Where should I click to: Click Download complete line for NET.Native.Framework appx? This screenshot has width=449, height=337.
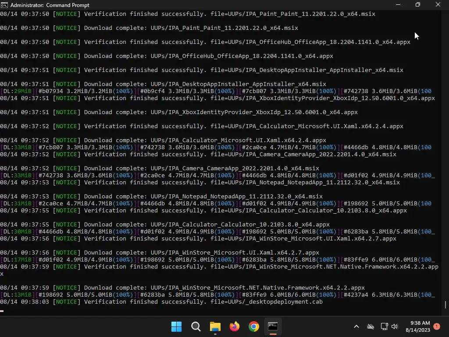182,288
